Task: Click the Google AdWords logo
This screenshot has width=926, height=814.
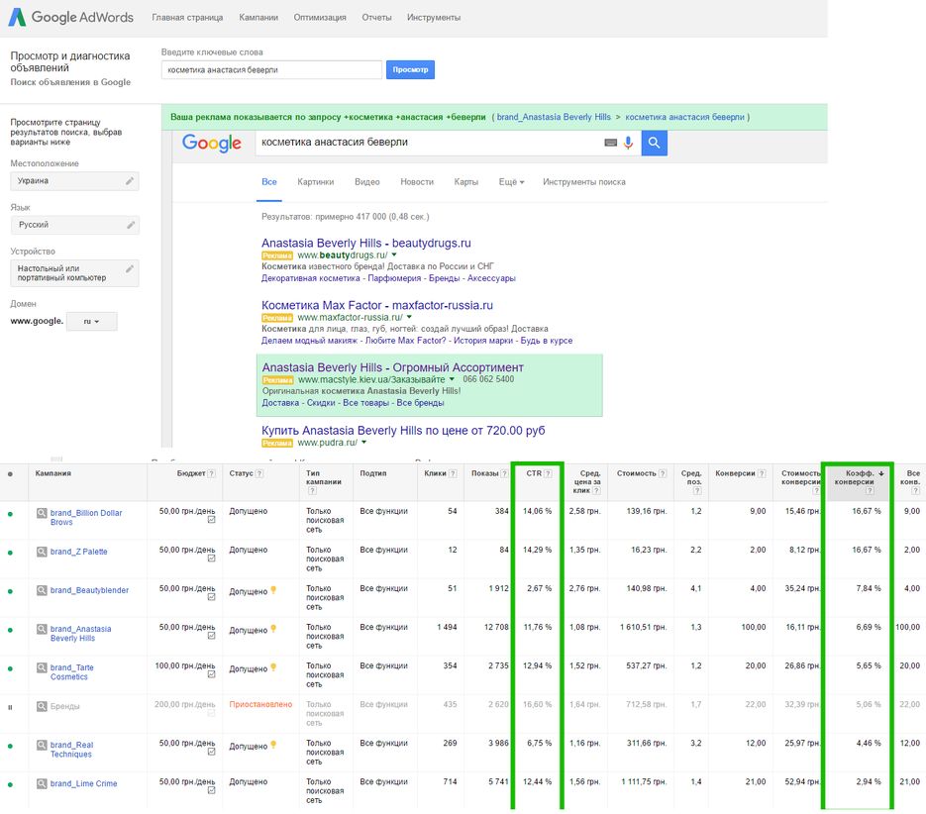Action: pos(70,17)
